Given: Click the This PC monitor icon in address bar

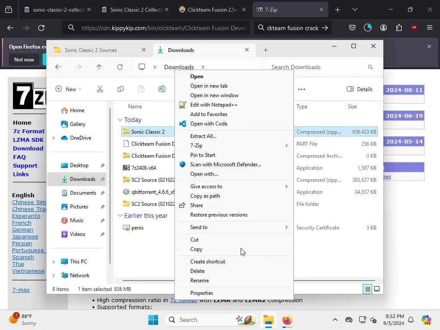Looking at the screenshot, I should (x=142, y=67).
